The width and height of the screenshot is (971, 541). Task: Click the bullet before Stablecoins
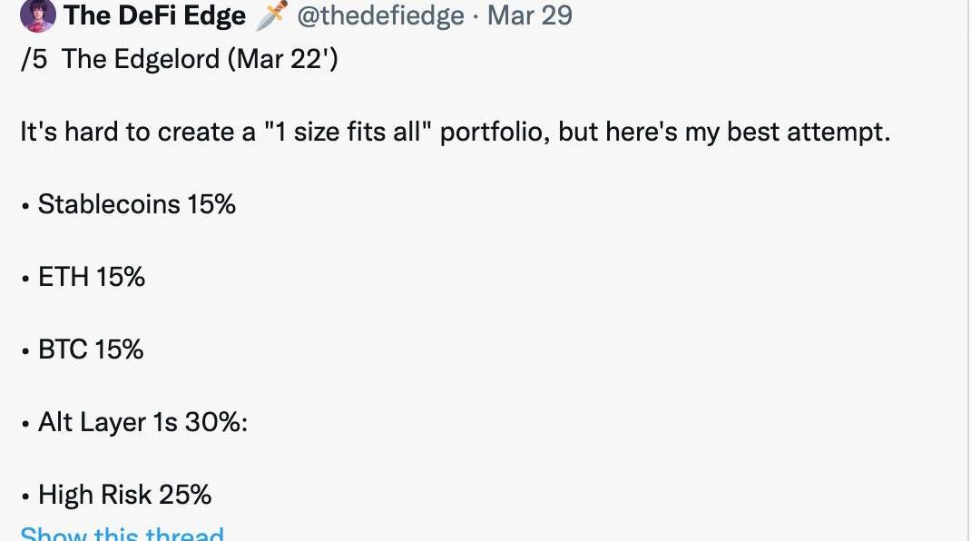point(25,206)
